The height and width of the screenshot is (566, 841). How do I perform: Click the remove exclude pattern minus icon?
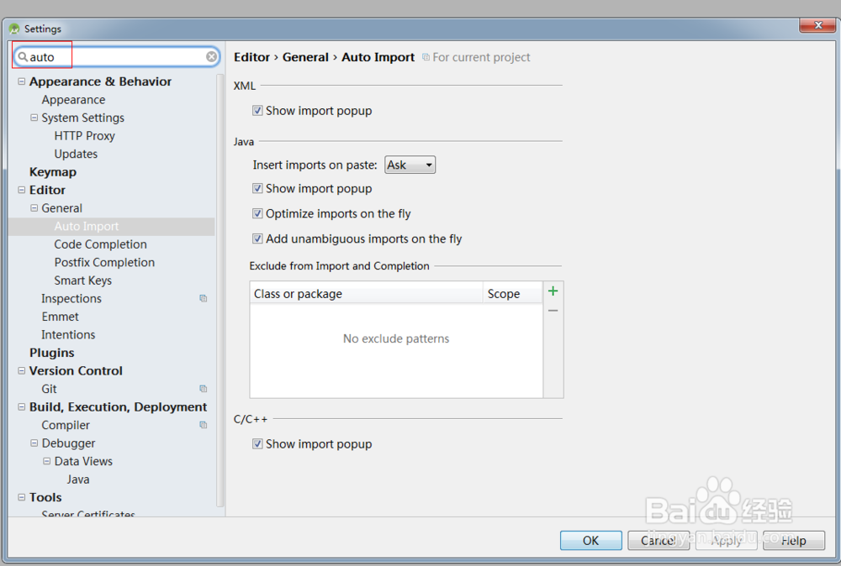[x=553, y=311]
